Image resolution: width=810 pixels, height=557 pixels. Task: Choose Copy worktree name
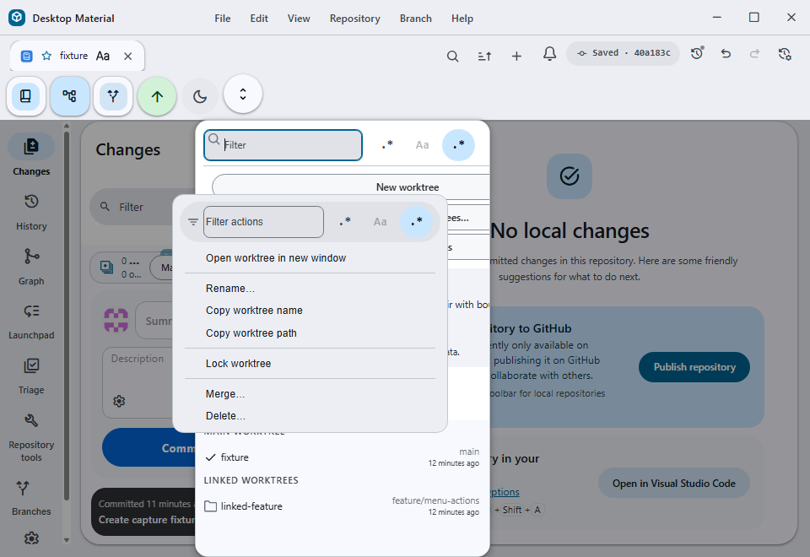[x=310, y=310]
